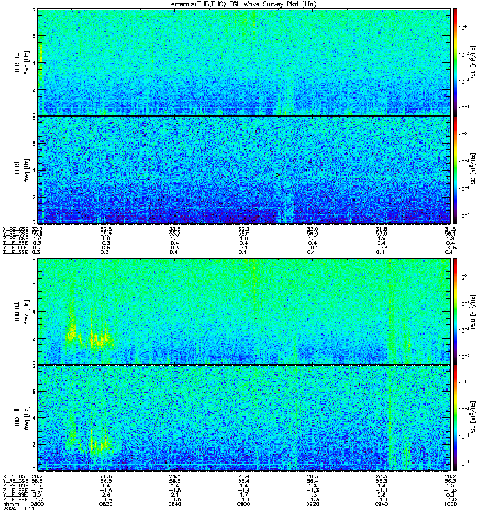
Task: Click the 'X_RE_GSE' row label under the THC panels
Action: tap(15, 476)
